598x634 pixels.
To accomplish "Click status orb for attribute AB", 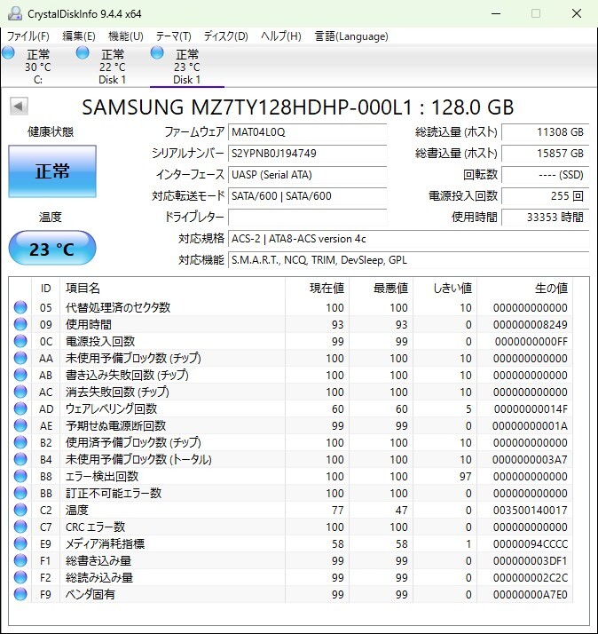I will [x=20, y=375].
